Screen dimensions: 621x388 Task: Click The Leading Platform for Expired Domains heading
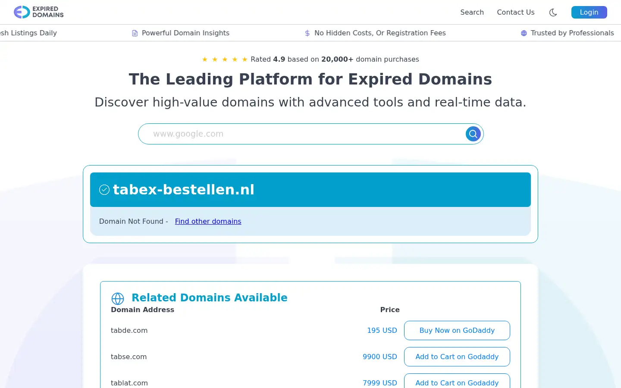pyautogui.click(x=310, y=79)
